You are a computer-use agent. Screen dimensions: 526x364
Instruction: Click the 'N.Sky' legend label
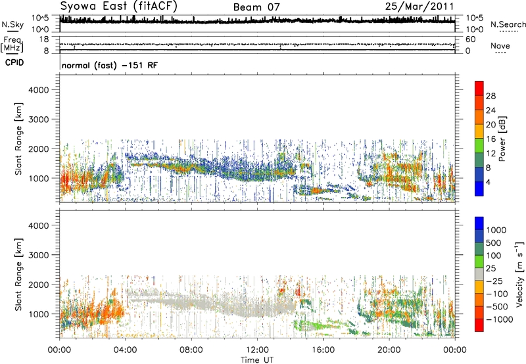12,24
